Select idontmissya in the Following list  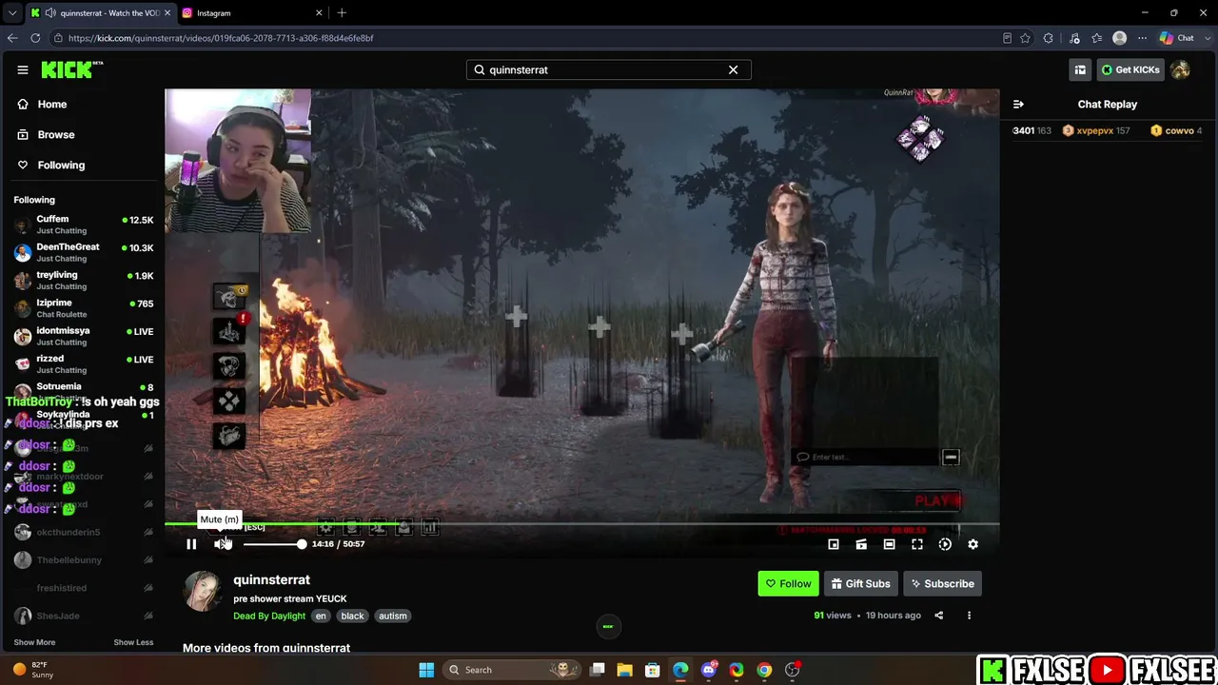tap(84, 336)
